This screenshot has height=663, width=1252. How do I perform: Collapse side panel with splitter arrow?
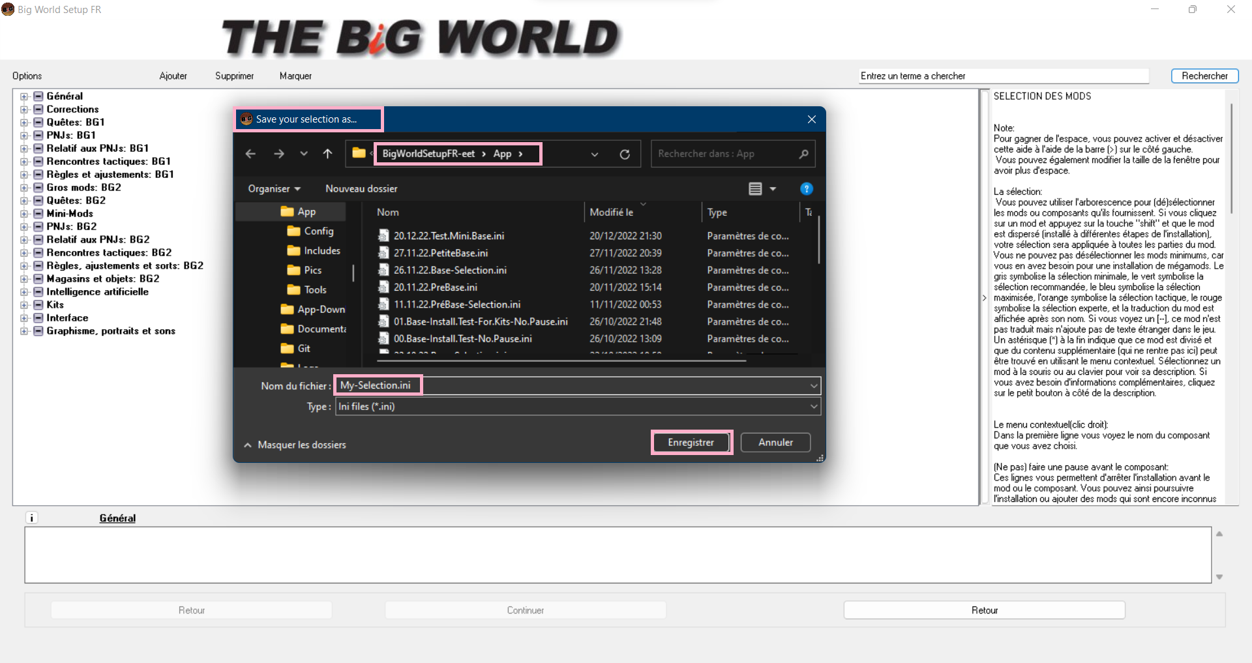tap(985, 298)
